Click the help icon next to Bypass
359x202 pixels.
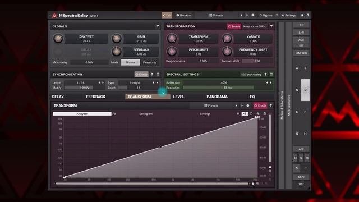coord(277,15)
